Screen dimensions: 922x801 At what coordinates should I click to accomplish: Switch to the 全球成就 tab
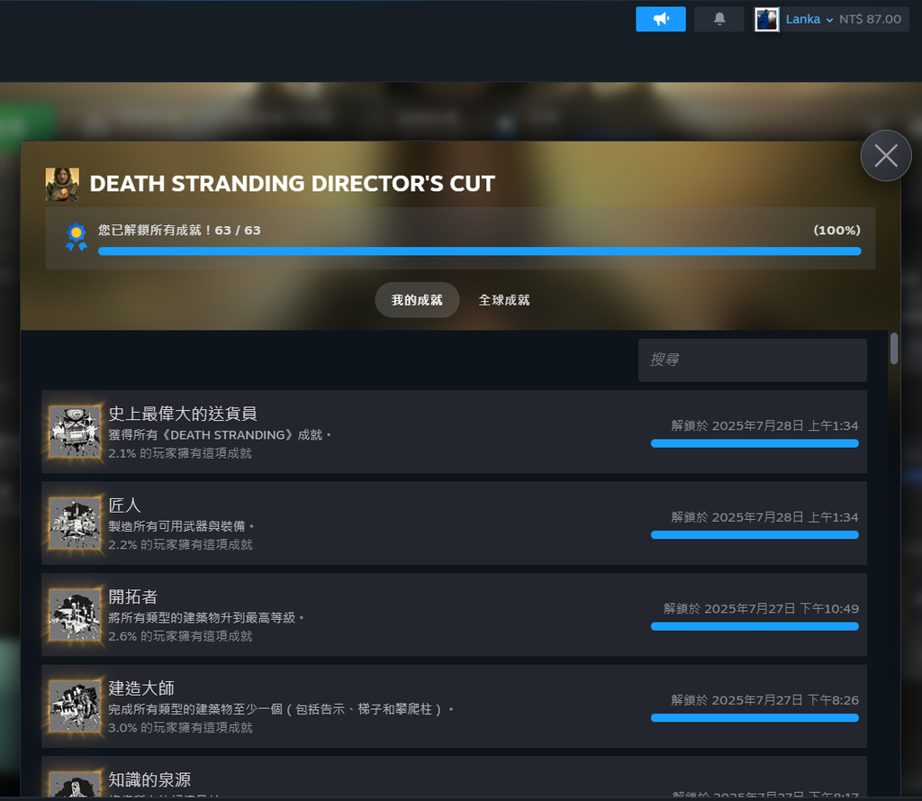click(504, 300)
